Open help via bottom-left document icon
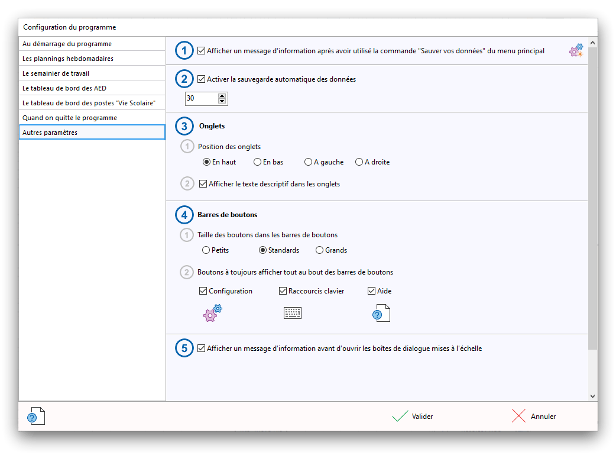Image resolution: width=616 pixels, height=455 pixels. tap(36, 417)
